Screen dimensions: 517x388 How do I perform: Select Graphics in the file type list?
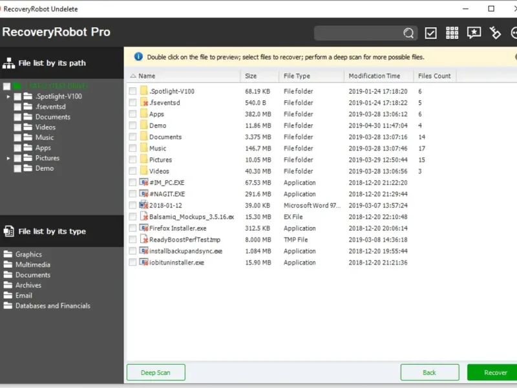28,254
